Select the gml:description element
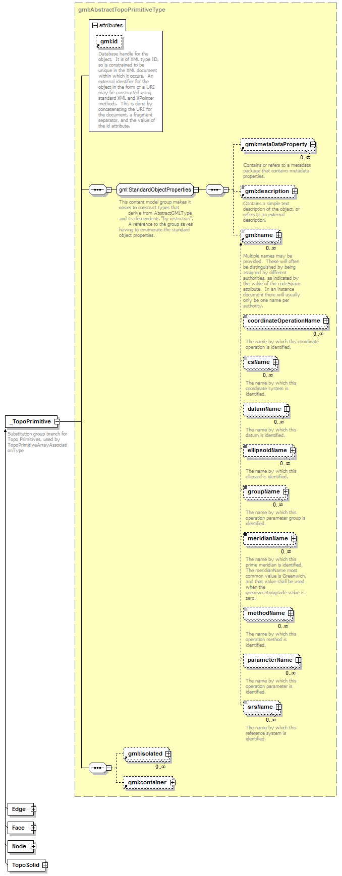 (x=267, y=192)
